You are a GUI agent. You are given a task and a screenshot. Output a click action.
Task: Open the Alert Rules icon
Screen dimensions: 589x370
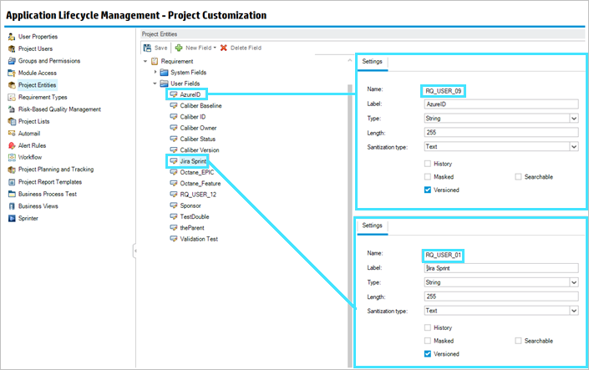(11, 145)
